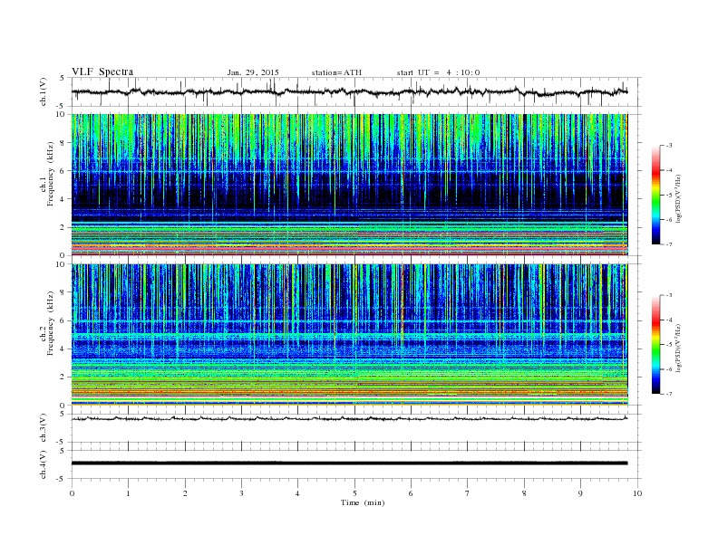
Task: Click the "ch.3(V)" axis label
Action: click(x=44, y=428)
